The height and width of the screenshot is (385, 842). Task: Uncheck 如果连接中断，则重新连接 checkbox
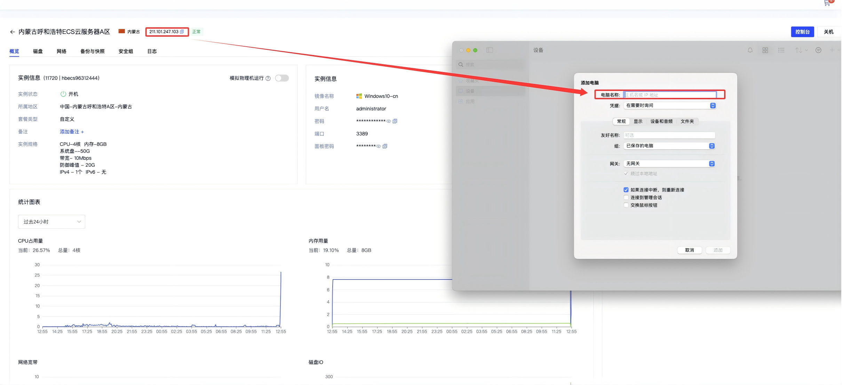pyautogui.click(x=626, y=190)
